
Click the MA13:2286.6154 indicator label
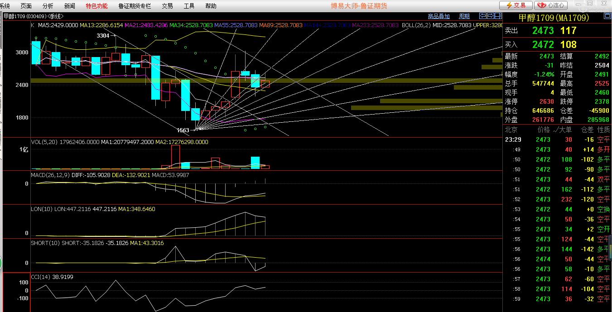point(101,25)
